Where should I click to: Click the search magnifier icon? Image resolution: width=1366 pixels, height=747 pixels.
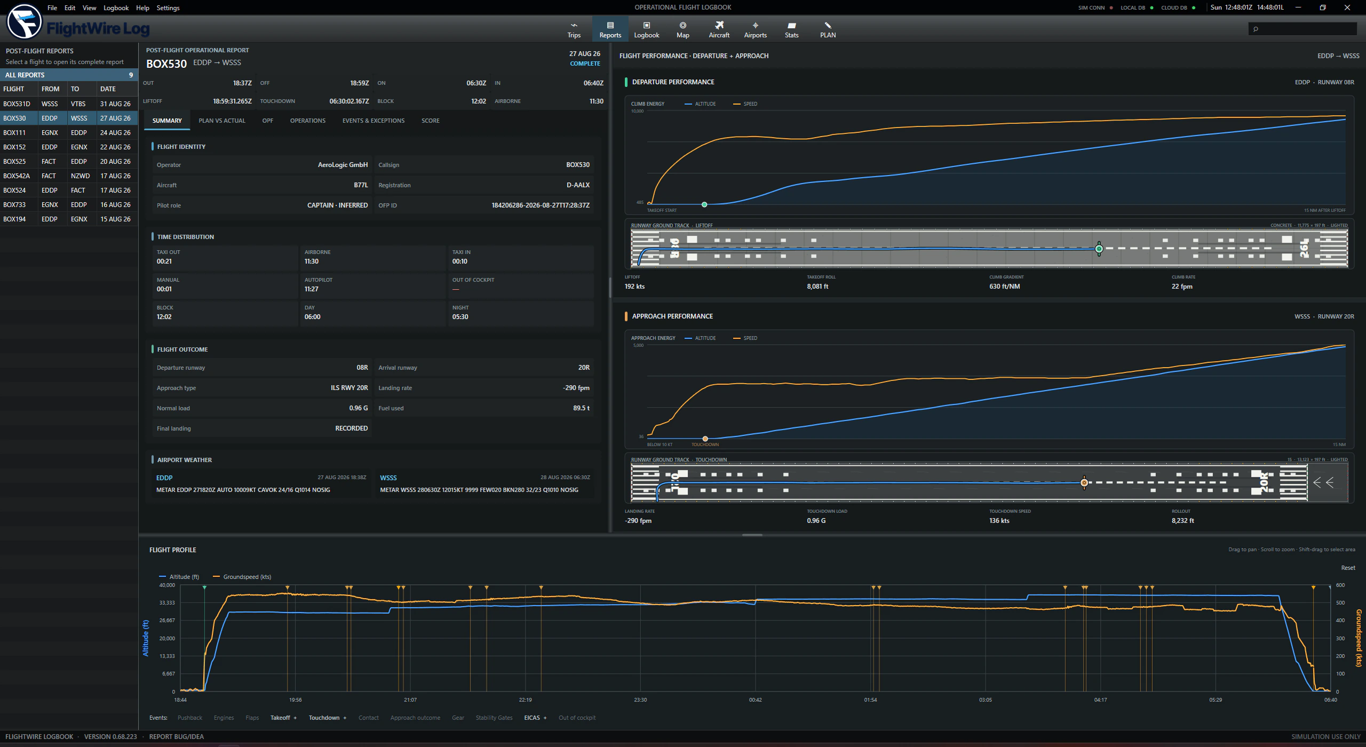1256,29
